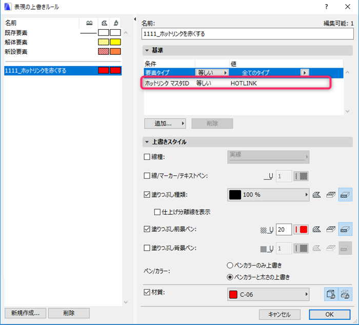This screenshot has height=325, width=359.
Task: Check 仕上げ分離線を表示 option
Action: [157, 212]
